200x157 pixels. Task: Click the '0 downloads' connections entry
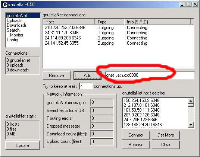tap(18, 70)
